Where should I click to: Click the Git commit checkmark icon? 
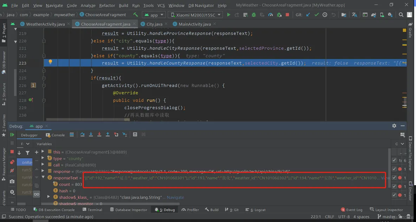point(316,15)
